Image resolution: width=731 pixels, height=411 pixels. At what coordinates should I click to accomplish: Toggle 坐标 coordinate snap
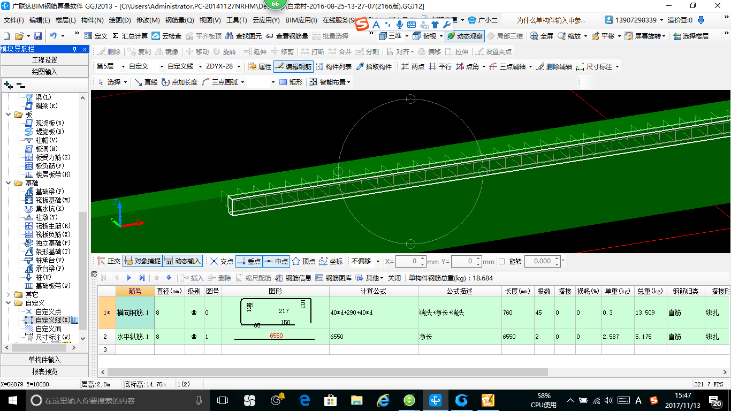point(331,261)
